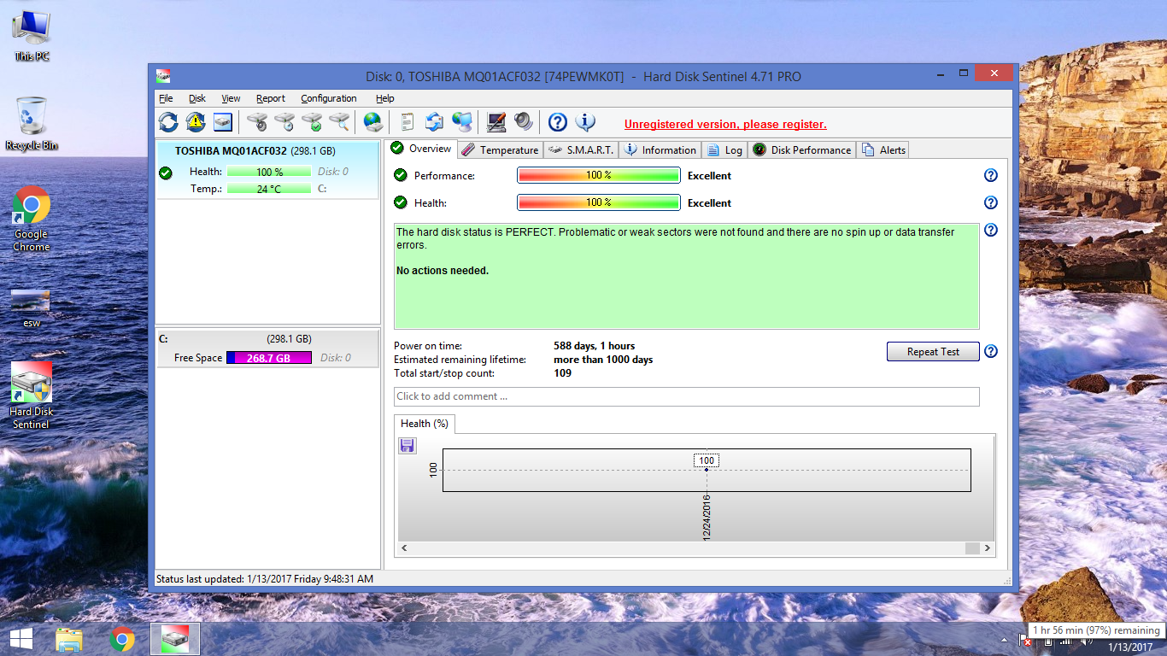Click the comment input field
The height and width of the screenshot is (656, 1167).
686,396
